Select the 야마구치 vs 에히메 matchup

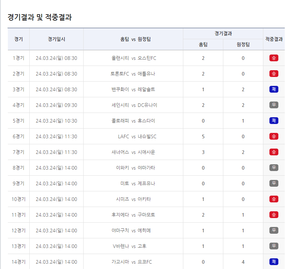tap(131, 231)
